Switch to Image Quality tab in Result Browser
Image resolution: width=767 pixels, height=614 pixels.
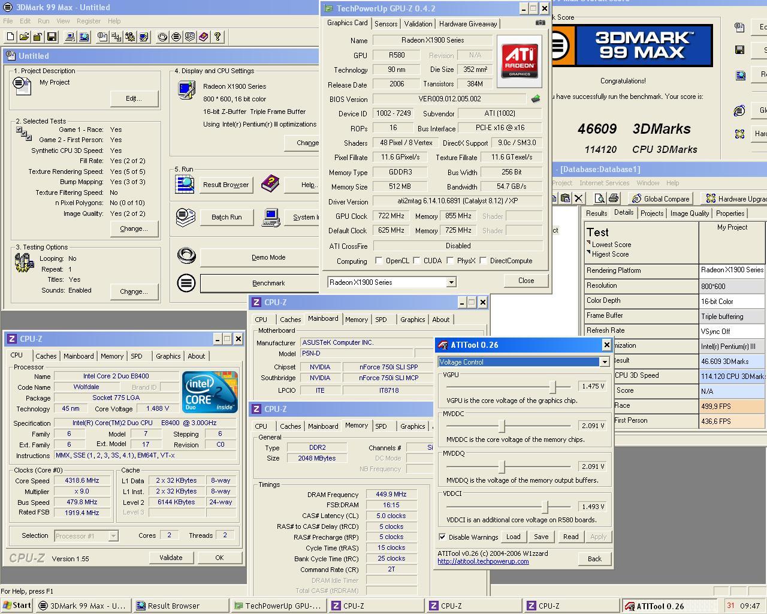[x=690, y=213]
